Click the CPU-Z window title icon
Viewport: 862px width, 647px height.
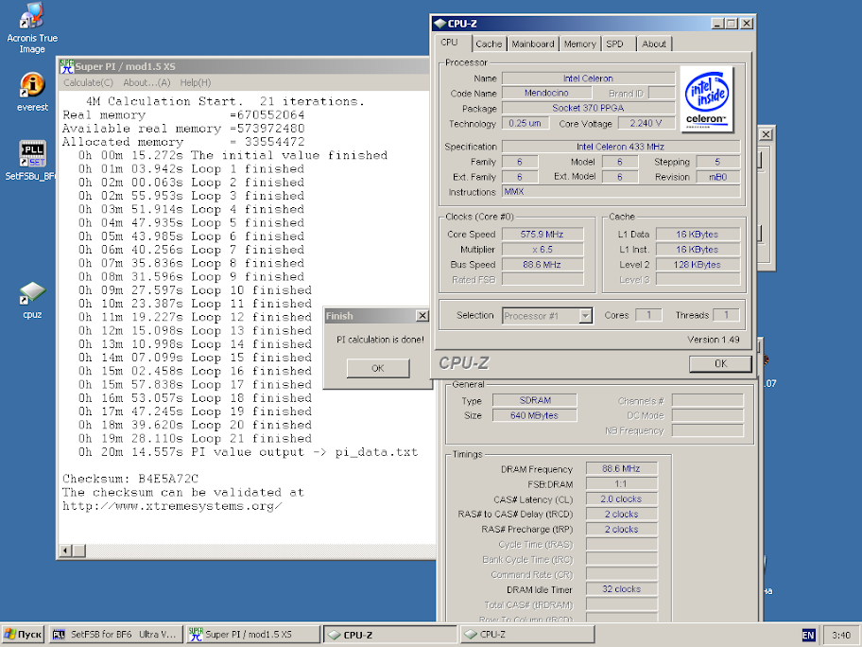pyautogui.click(x=440, y=23)
